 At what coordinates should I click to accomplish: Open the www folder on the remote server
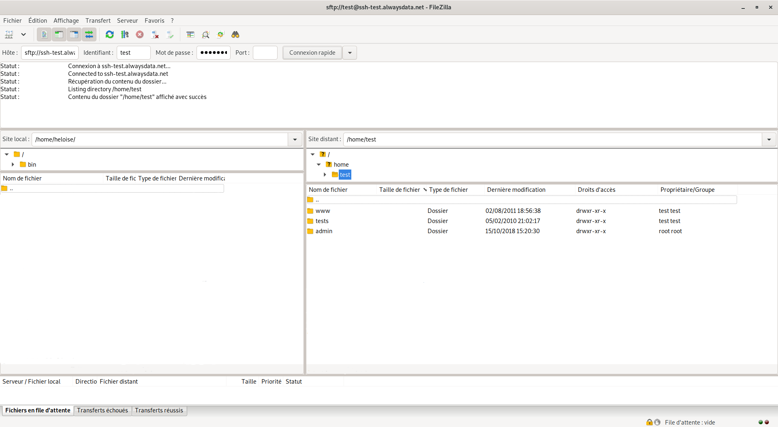point(323,210)
